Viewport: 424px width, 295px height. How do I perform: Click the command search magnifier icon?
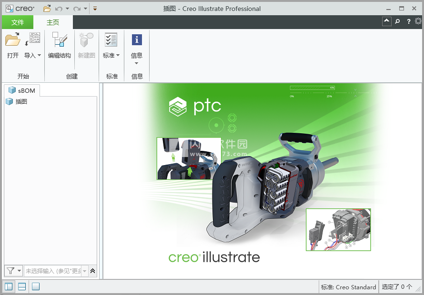pos(397,21)
